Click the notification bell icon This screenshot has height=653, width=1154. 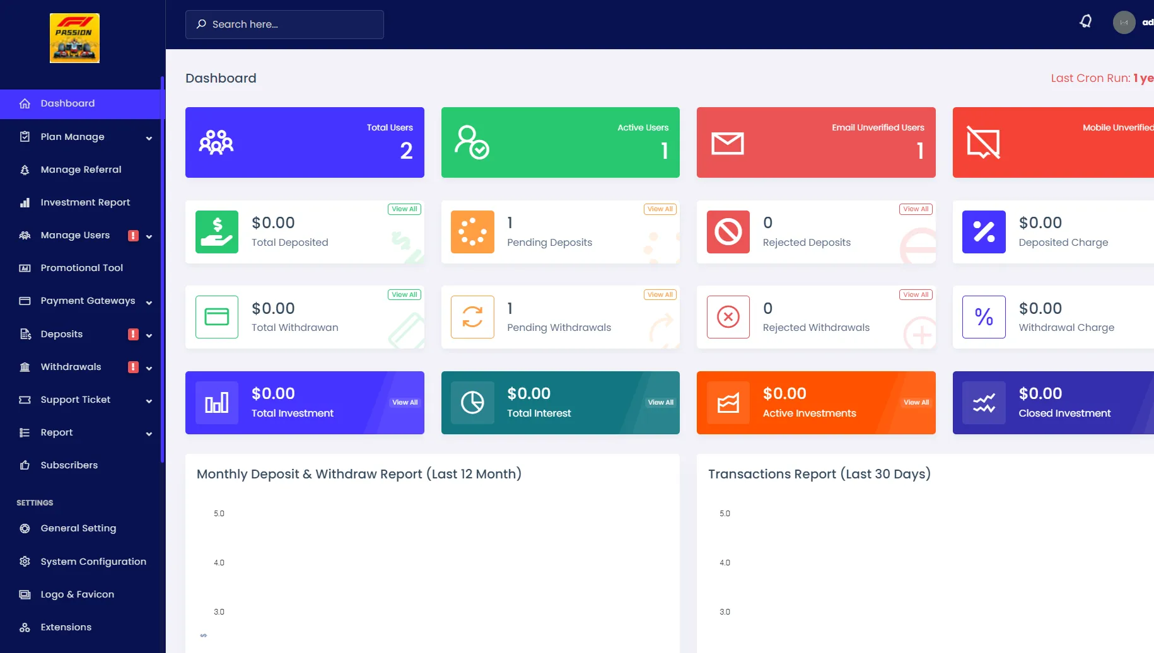[1085, 22]
